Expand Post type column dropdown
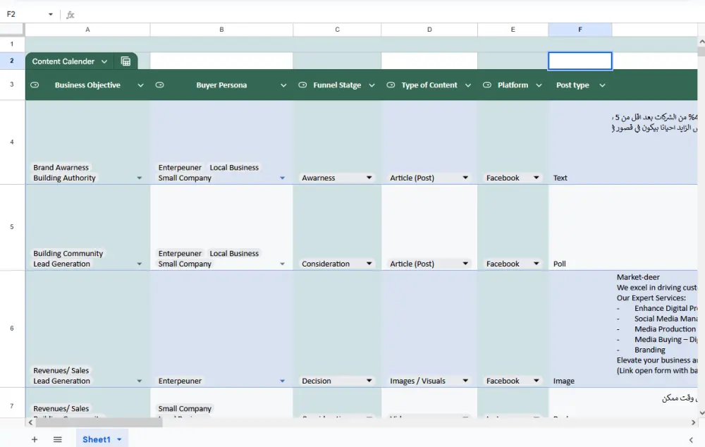Image resolution: width=705 pixels, height=447 pixels. coord(603,85)
